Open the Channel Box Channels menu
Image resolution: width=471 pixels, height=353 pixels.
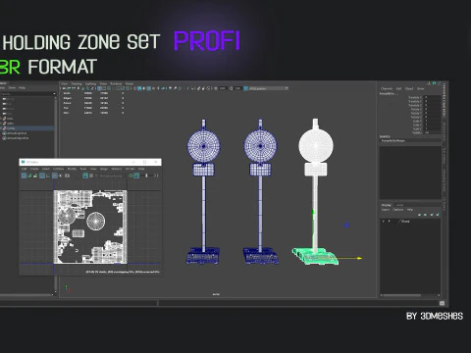point(387,88)
